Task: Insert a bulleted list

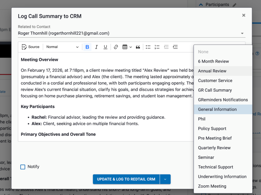Action: click(148, 47)
